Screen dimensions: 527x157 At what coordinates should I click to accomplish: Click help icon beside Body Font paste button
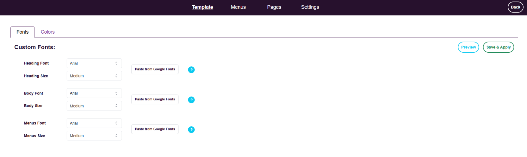point(191,100)
